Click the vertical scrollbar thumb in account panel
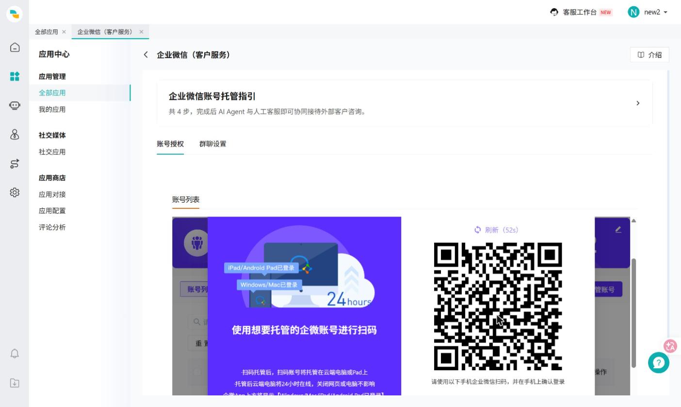681x407 pixels. pyautogui.click(x=633, y=313)
